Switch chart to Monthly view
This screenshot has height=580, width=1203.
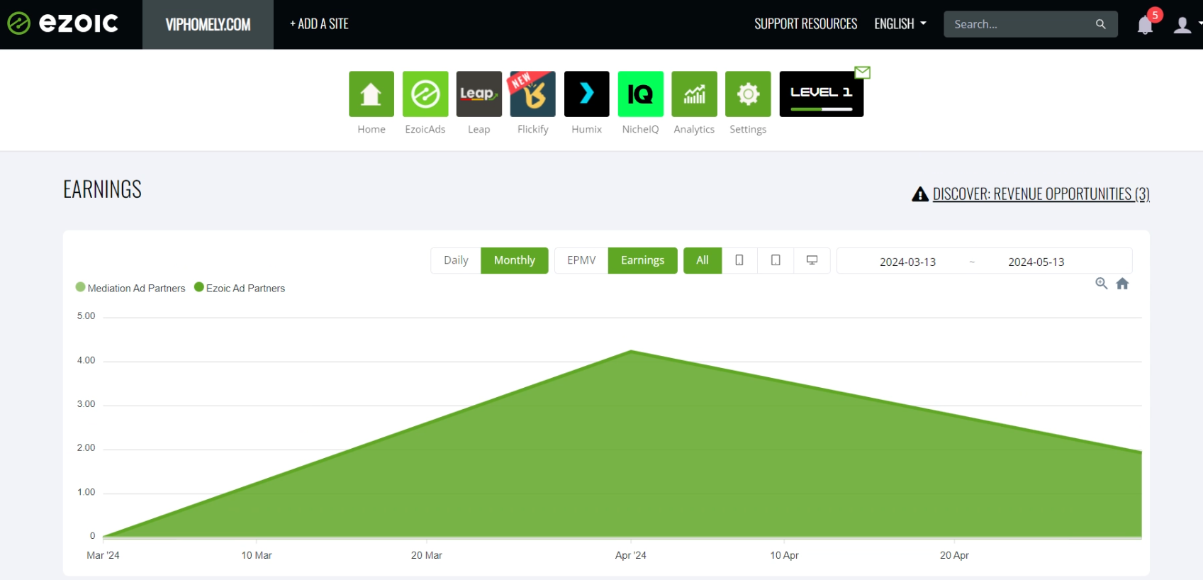[x=515, y=260]
